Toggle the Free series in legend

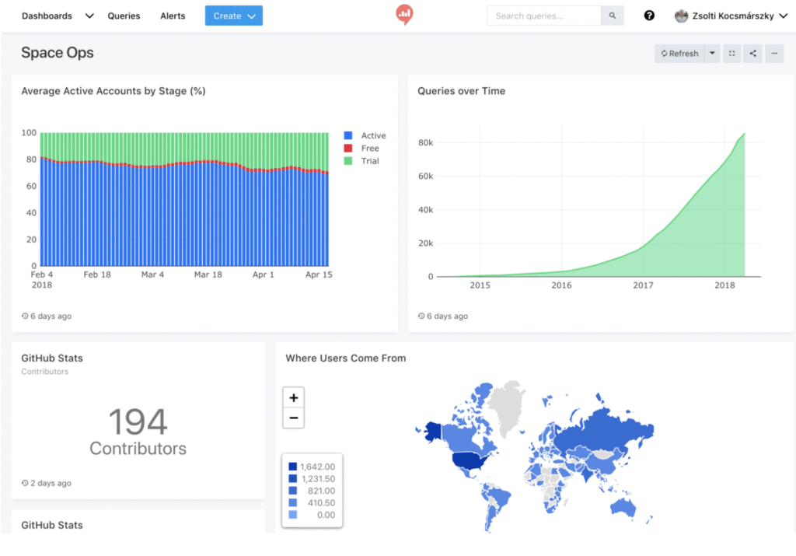coord(361,149)
